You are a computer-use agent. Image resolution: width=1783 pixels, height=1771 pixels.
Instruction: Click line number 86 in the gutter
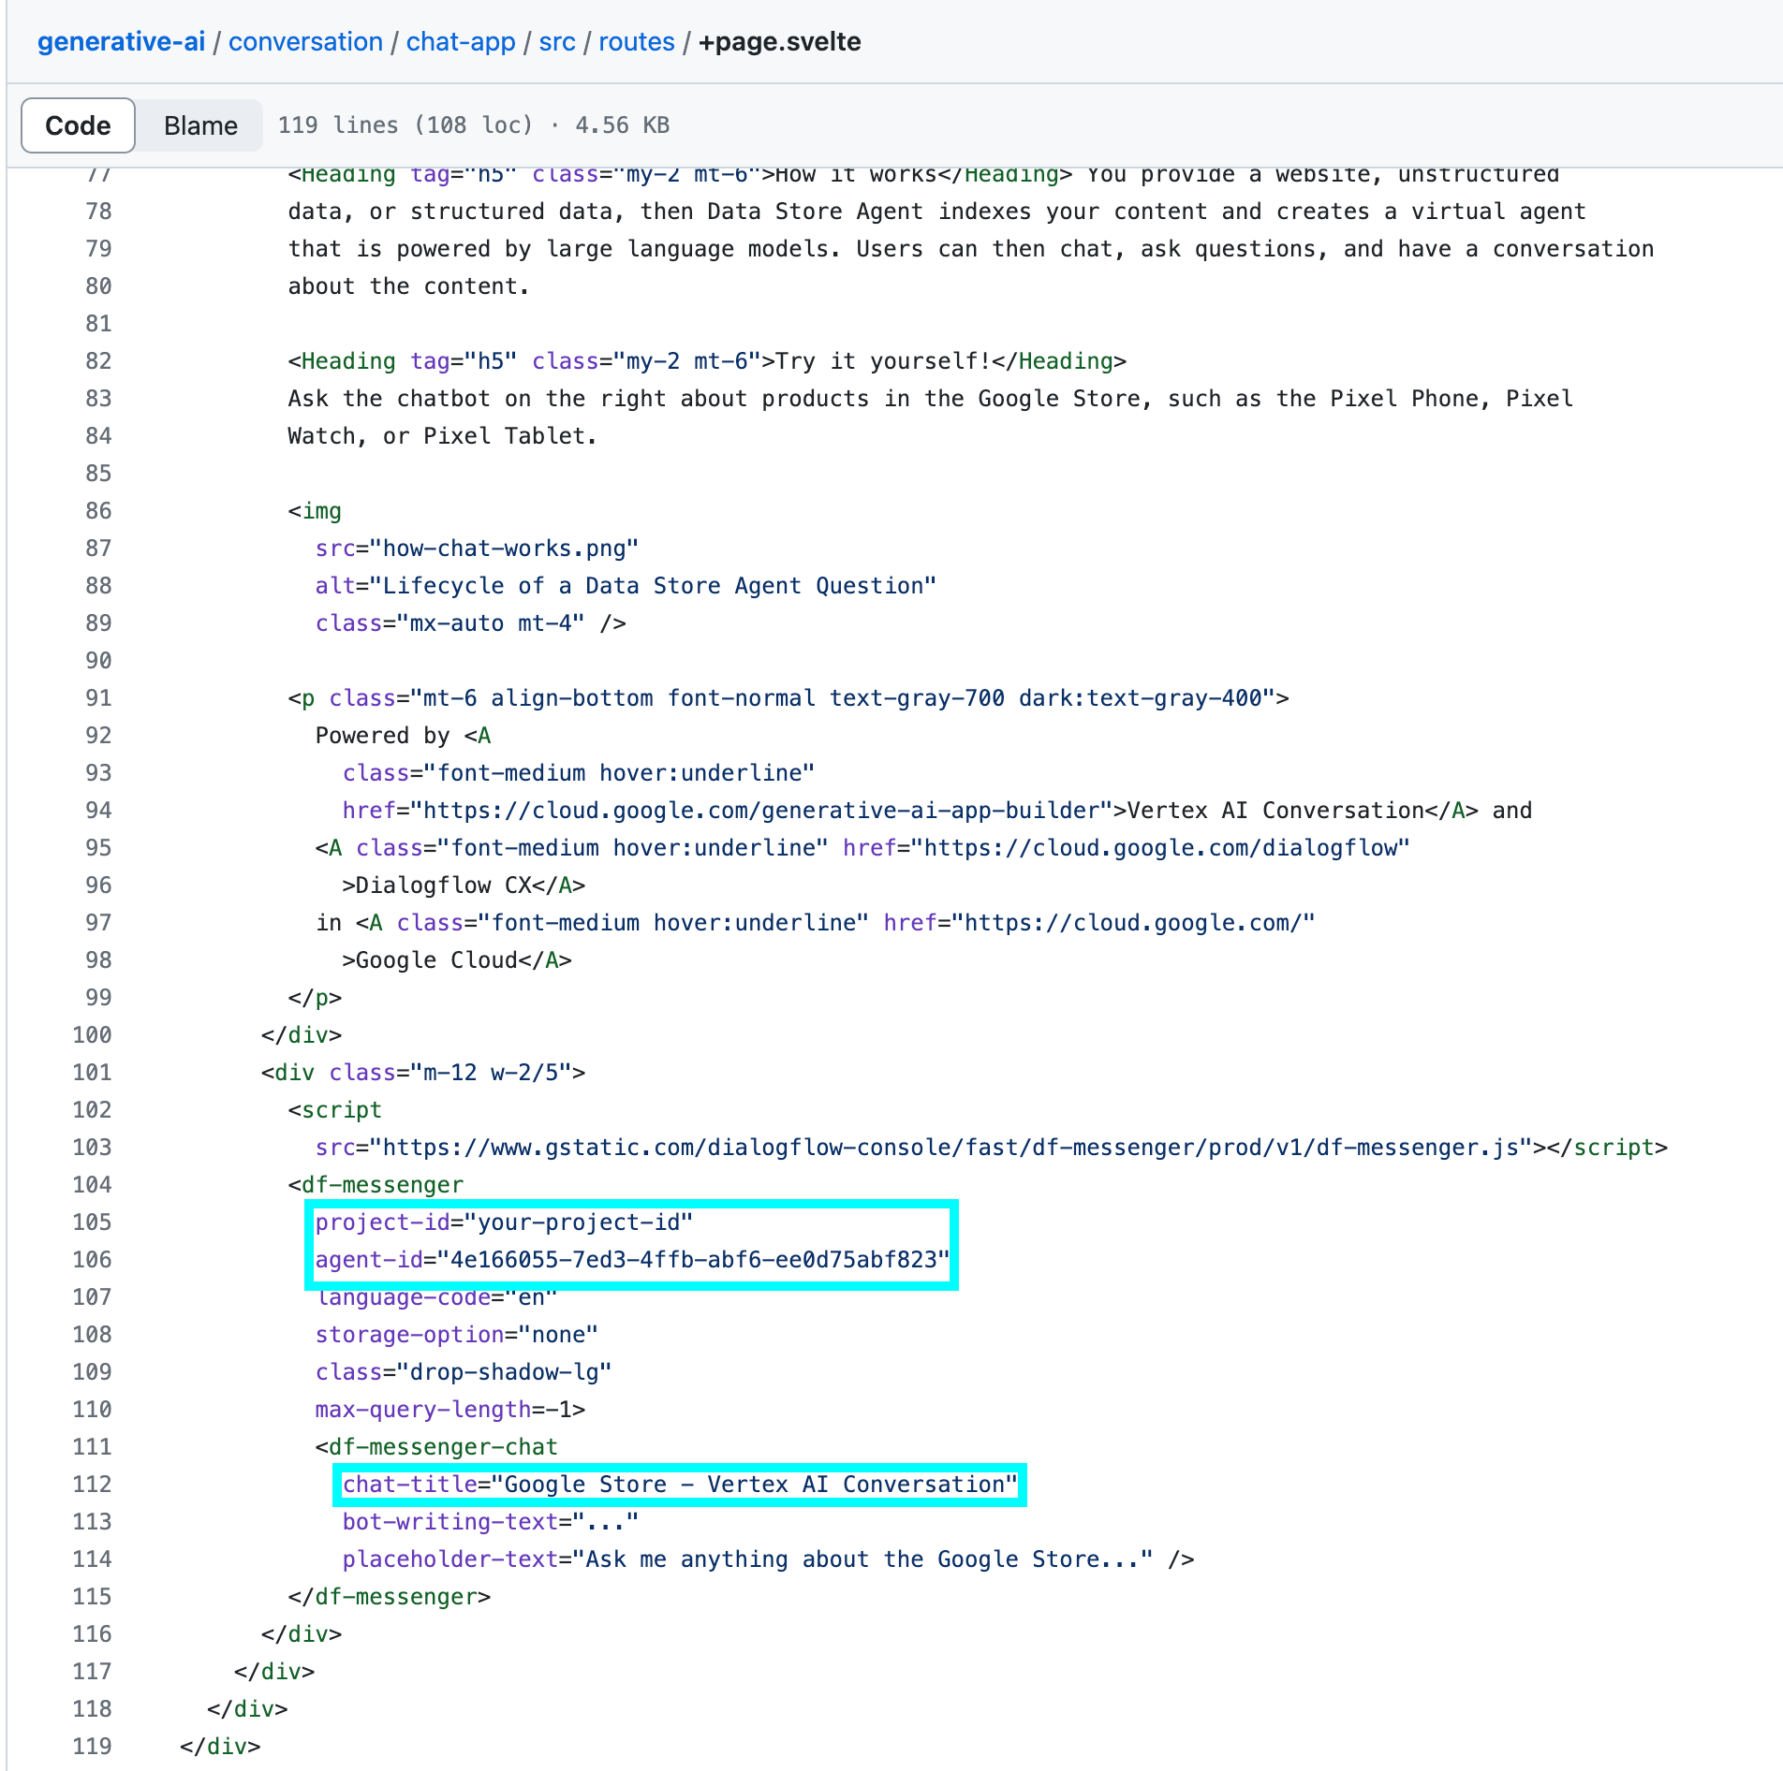(98, 511)
